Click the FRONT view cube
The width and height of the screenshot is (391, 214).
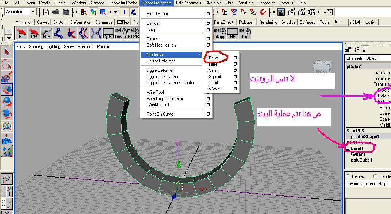click(x=322, y=67)
